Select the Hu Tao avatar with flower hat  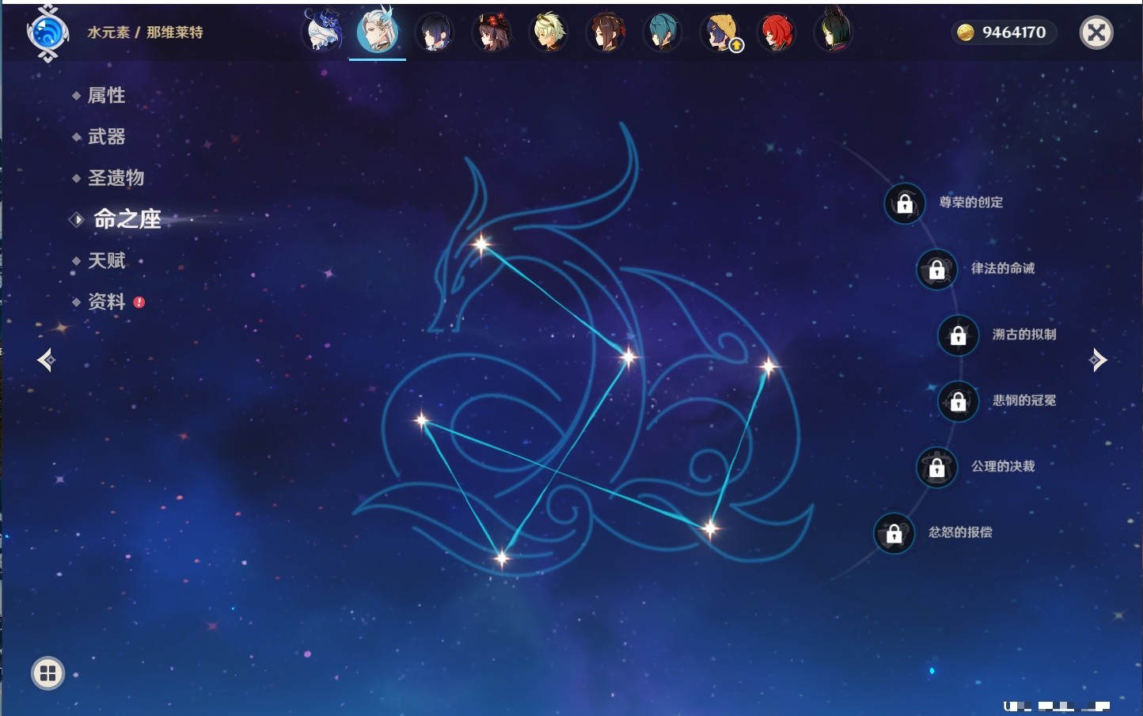492,33
